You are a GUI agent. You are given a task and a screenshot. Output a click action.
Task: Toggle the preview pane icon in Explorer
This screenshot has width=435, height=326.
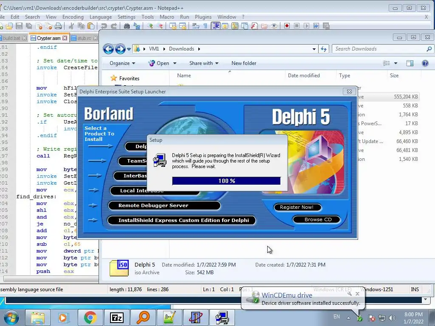point(410,63)
